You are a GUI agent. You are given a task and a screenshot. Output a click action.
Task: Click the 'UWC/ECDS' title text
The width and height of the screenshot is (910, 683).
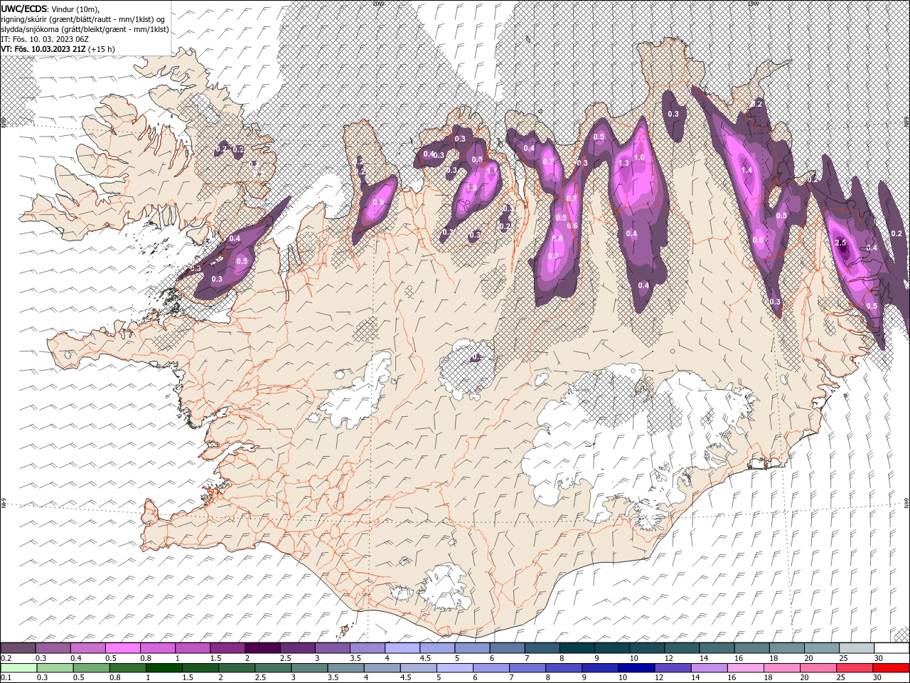[x=24, y=8]
